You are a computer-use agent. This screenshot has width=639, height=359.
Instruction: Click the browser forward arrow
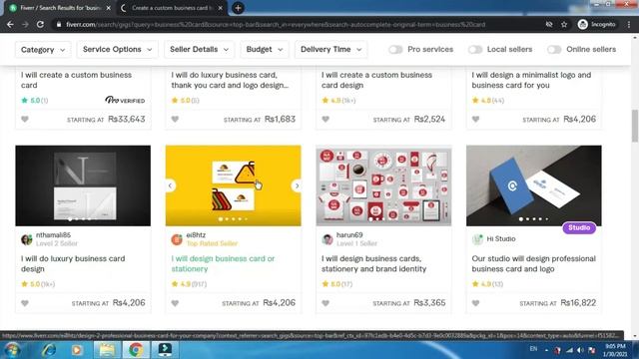tap(25, 24)
